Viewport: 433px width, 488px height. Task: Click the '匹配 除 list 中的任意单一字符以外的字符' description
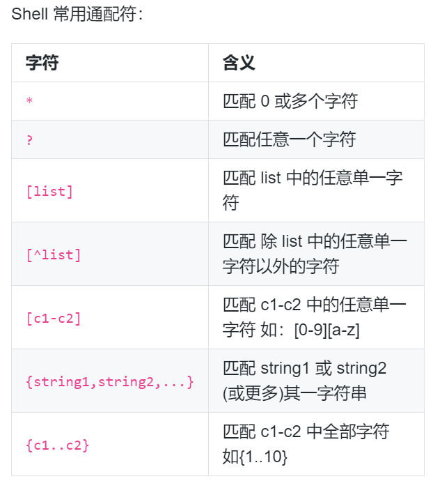315,254
